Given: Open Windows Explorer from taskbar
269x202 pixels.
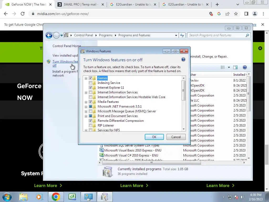Looking at the screenshot, I should (x=23, y=197).
